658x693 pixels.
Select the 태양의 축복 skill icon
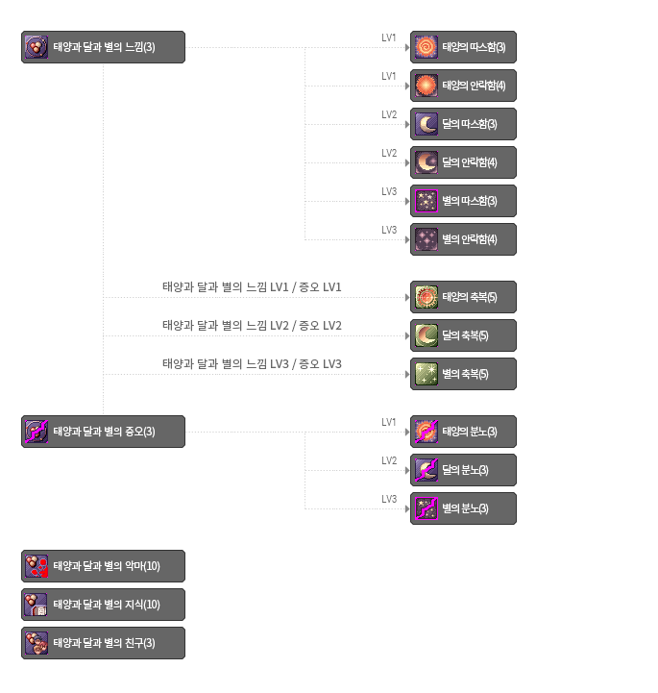426,297
